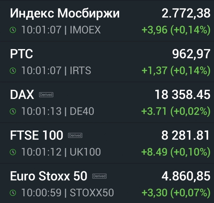Click the +3,96 (+0,14%) change value
214x203 pixels.
coord(176,30)
